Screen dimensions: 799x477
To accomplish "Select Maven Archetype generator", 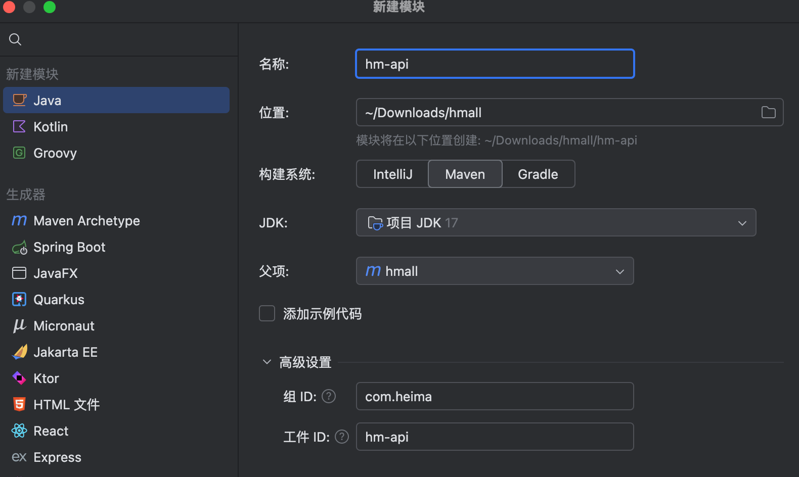I will pyautogui.click(x=116, y=220).
